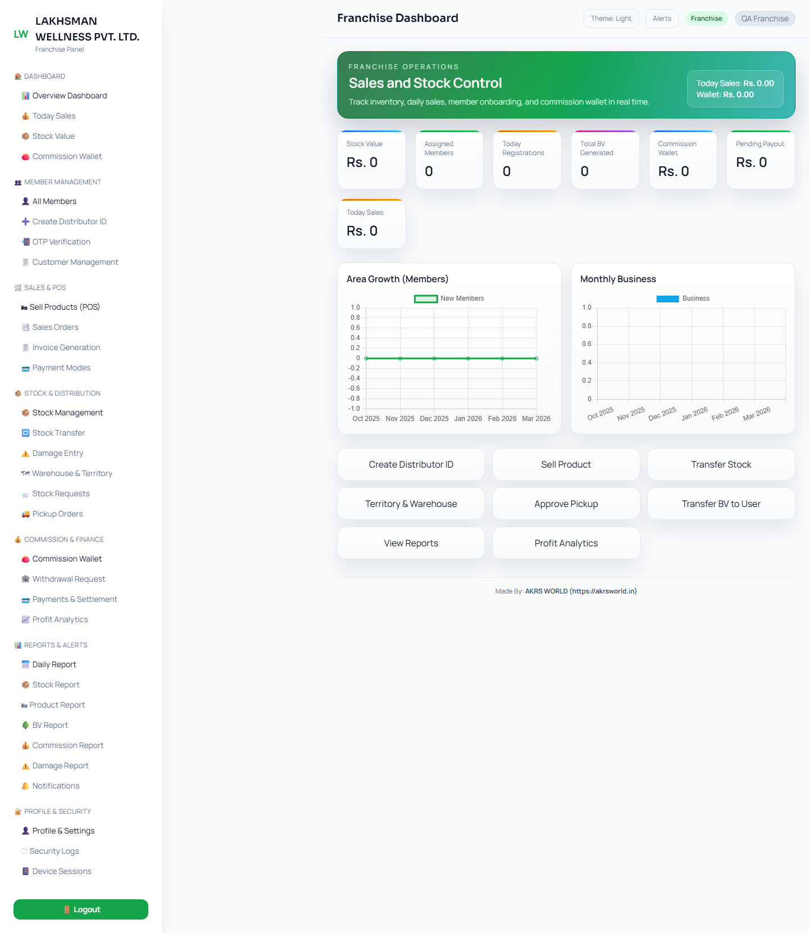Open the QA Franchise user chip
Image resolution: width=809 pixels, height=933 pixels.
coord(765,19)
